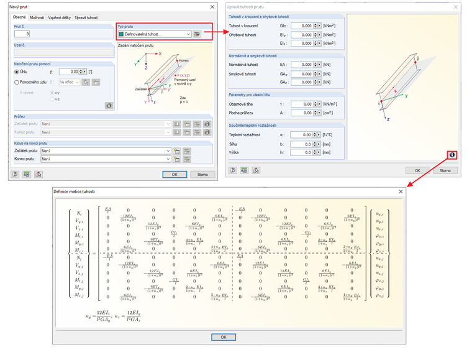
Task: Open the arrow menu beside the GIT field
Action: coord(319,26)
